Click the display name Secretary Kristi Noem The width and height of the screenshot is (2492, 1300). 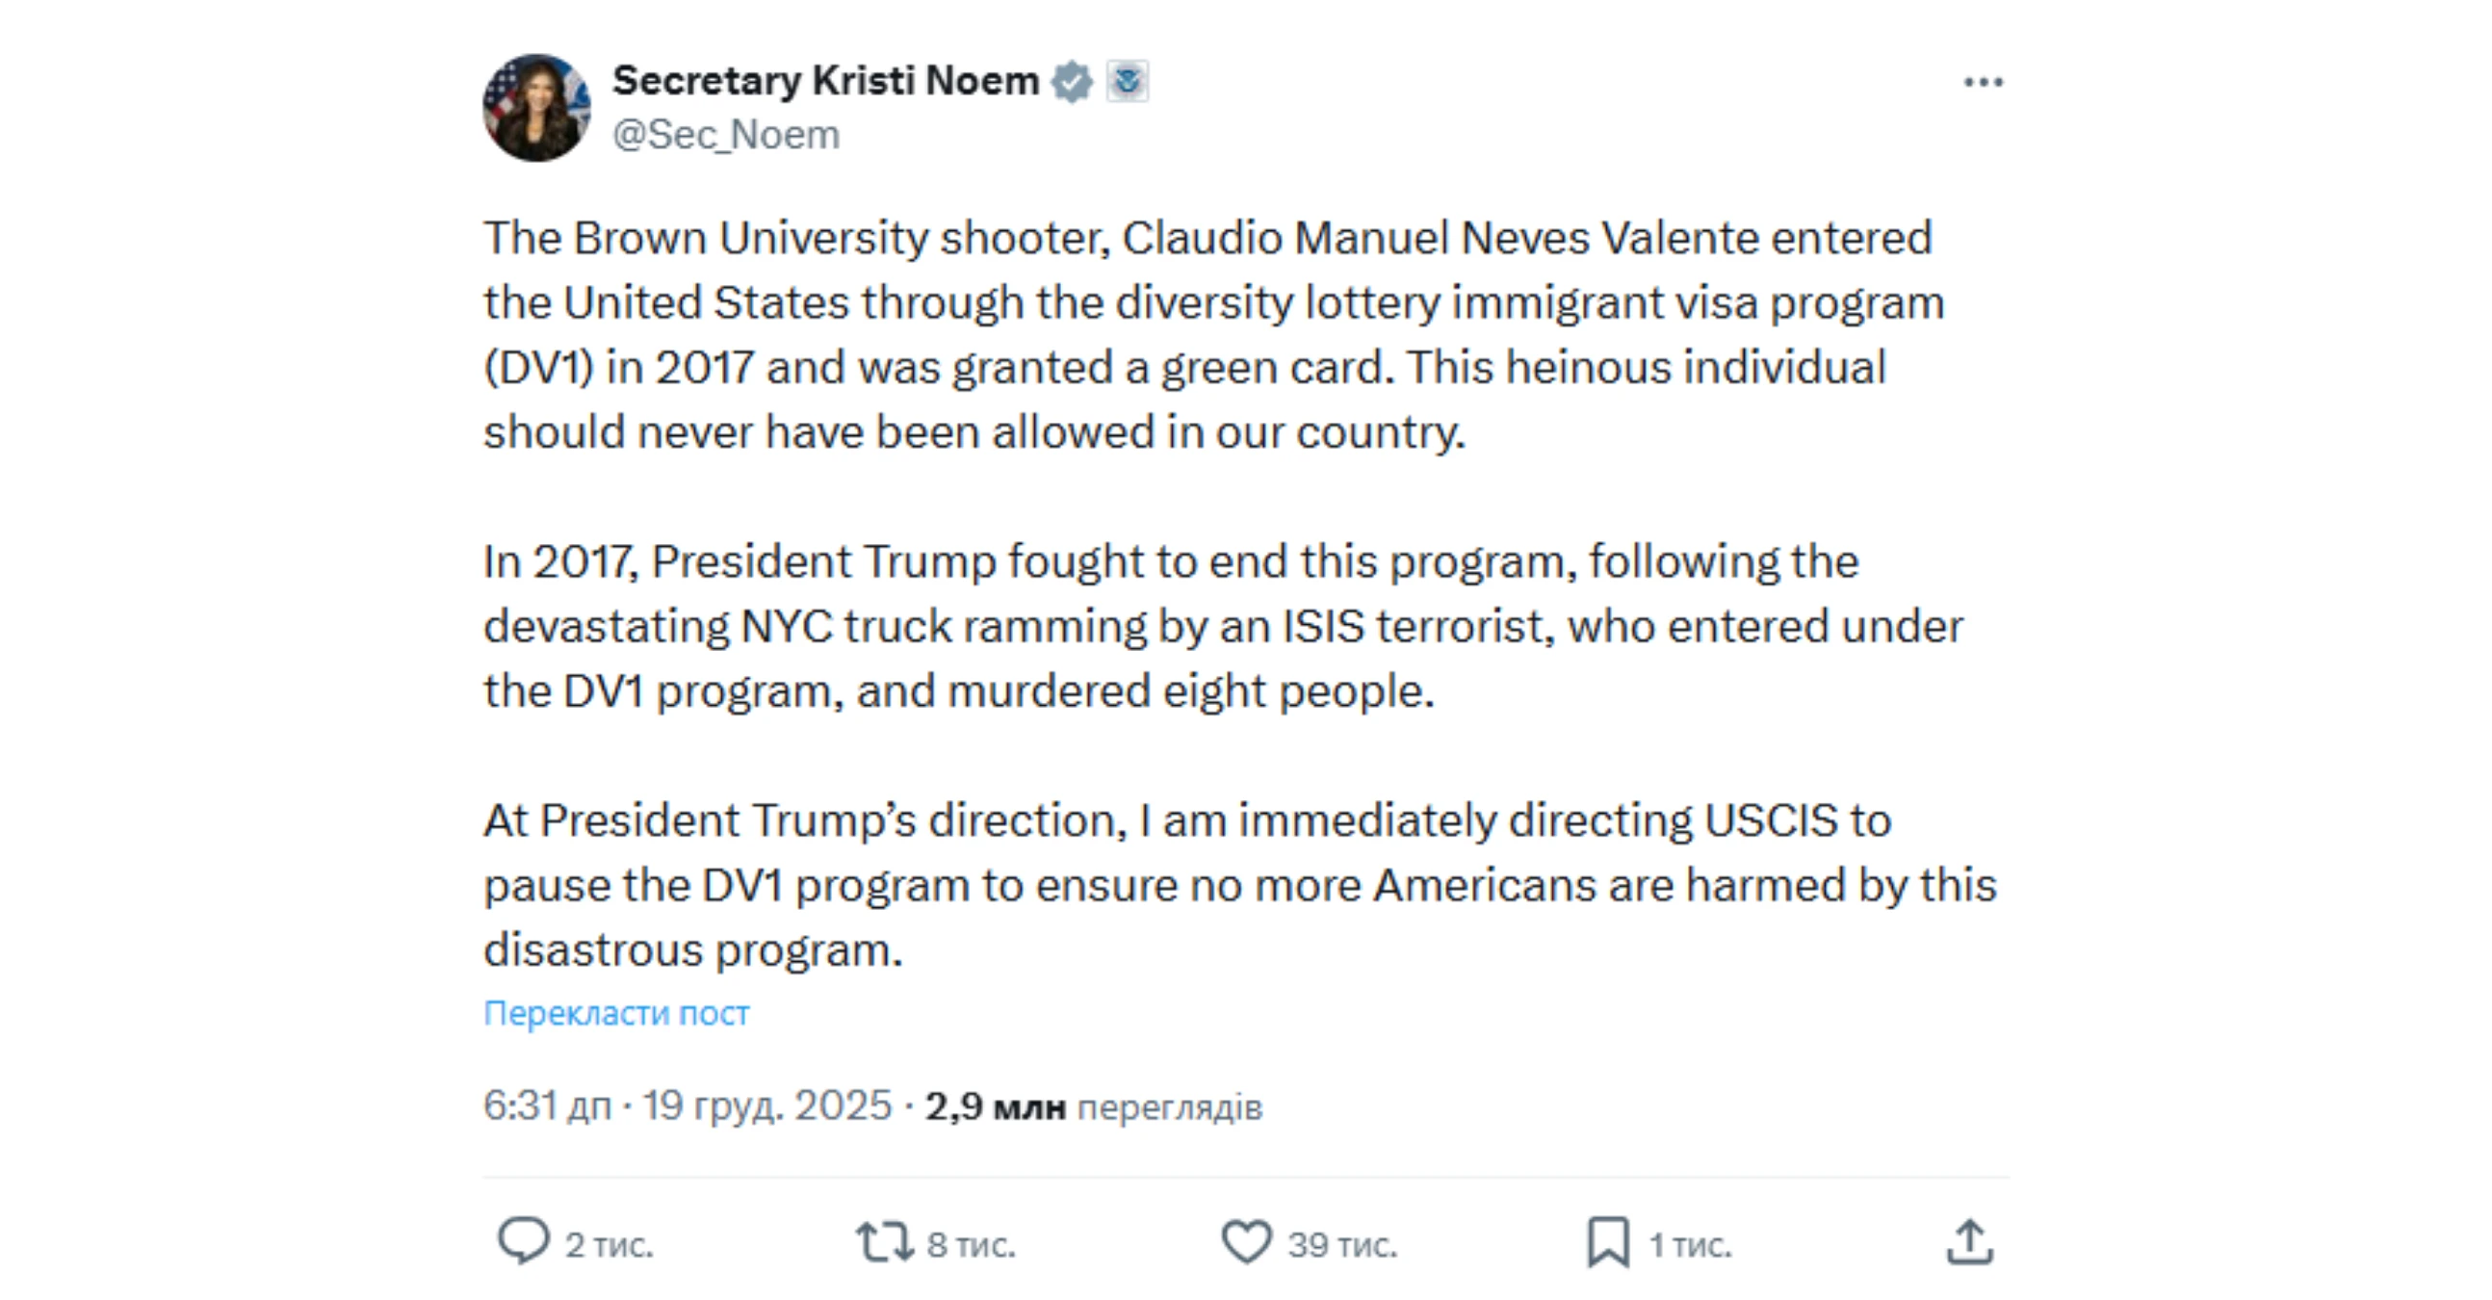point(825,81)
